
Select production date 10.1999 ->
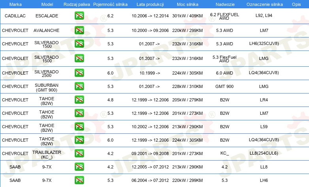(x=150, y=73)
